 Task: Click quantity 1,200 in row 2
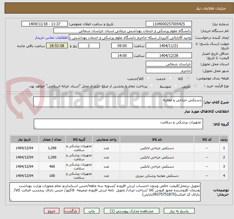[x=52, y=157]
